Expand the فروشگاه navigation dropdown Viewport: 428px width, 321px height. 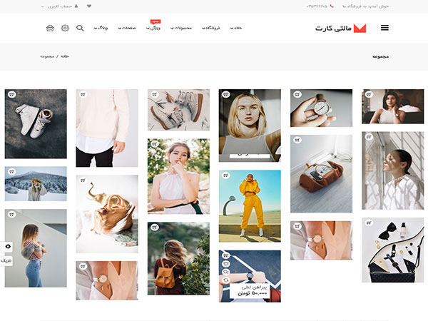(x=208, y=28)
